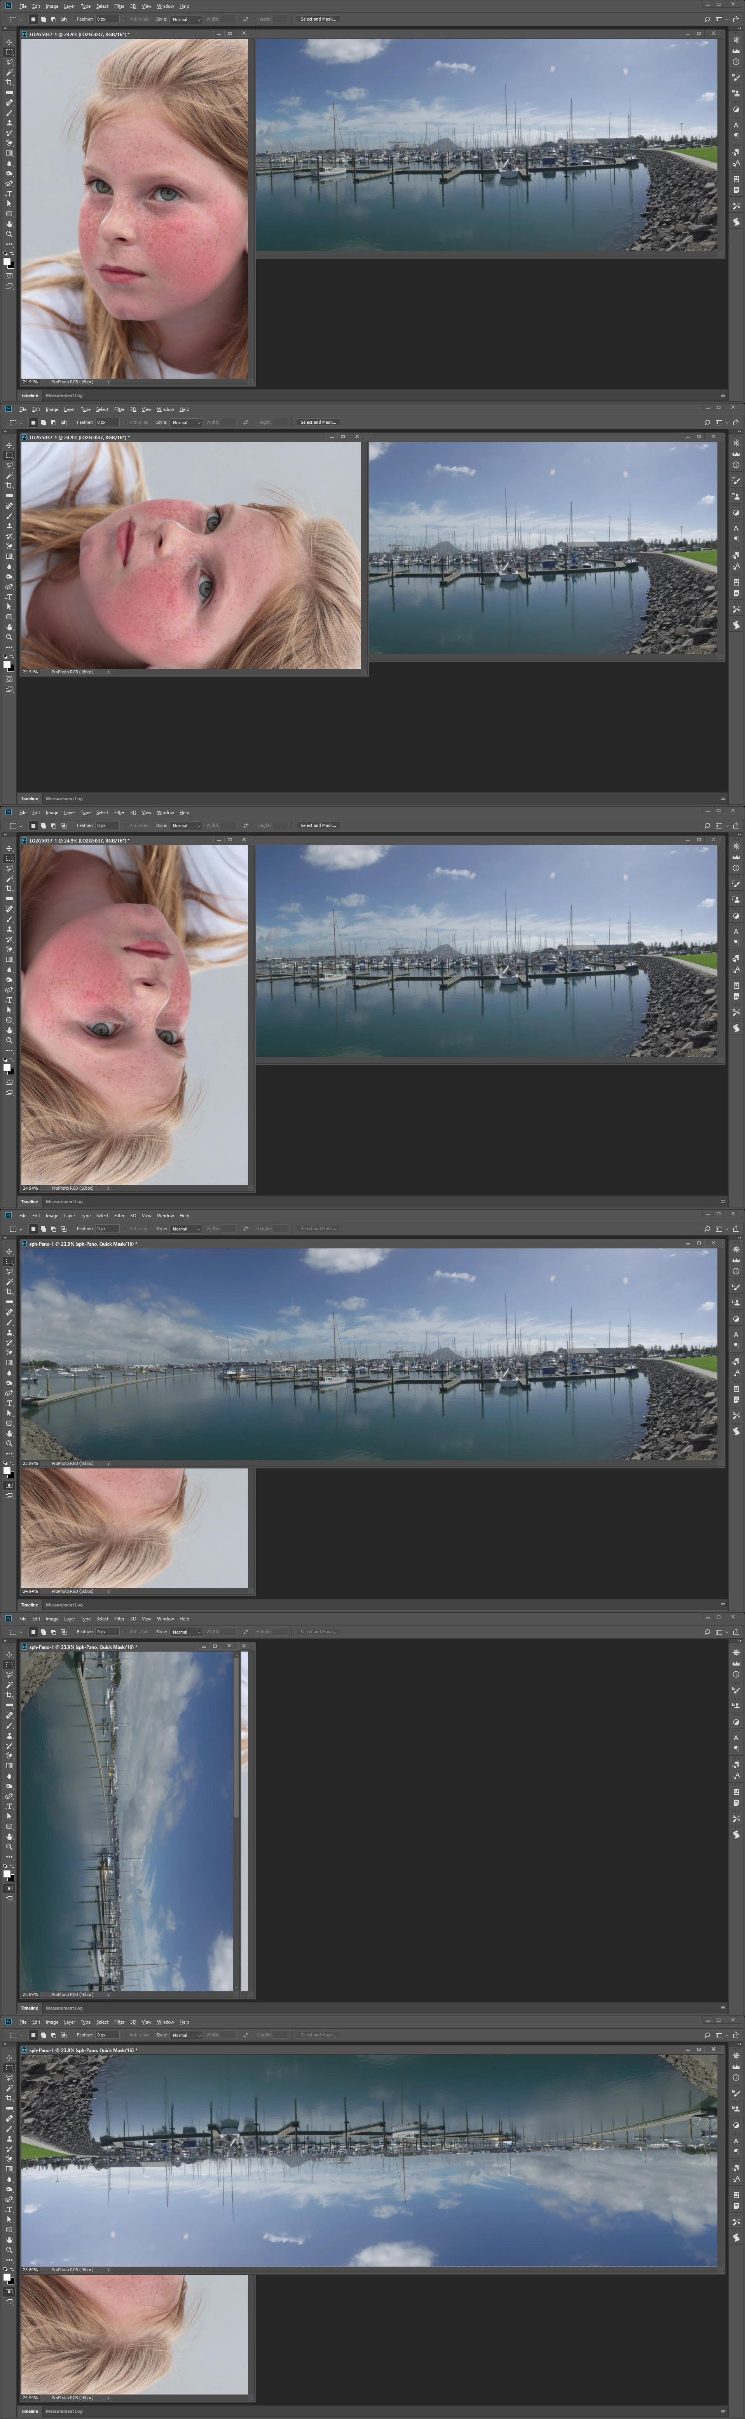The height and width of the screenshot is (2419, 745).
Task: Turn off Quick Mask in the vertical-panorama window
Action: (x=9, y=1888)
